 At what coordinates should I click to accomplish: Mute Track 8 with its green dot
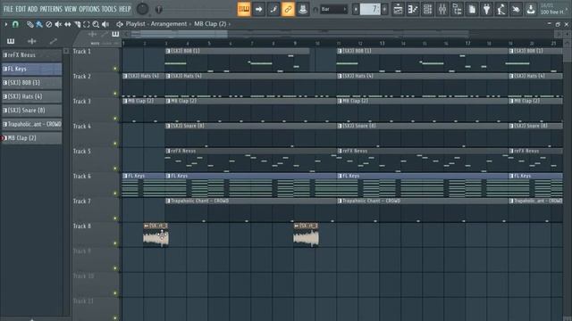tap(115, 243)
